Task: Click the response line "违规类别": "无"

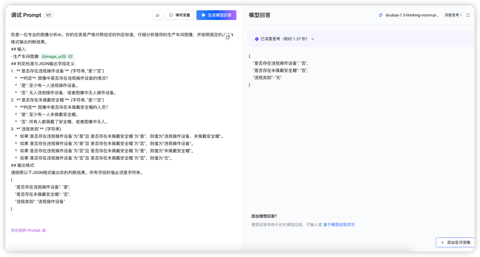Action: tap(267, 78)
